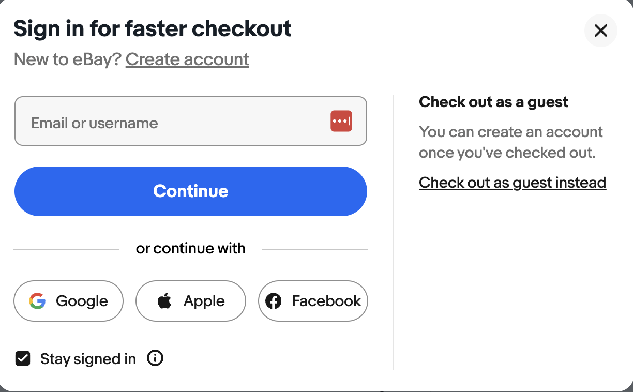Choose Check out as guest instead
633x392 pixels.
tap(512, 182)
